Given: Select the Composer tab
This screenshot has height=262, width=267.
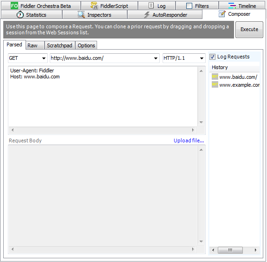Looking at the screenshot, I should (234, 14).
